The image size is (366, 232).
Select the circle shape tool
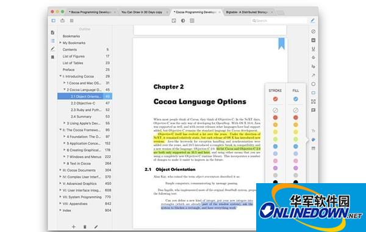314,84
